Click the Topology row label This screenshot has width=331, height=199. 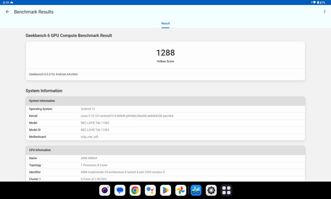click(35, 165)
